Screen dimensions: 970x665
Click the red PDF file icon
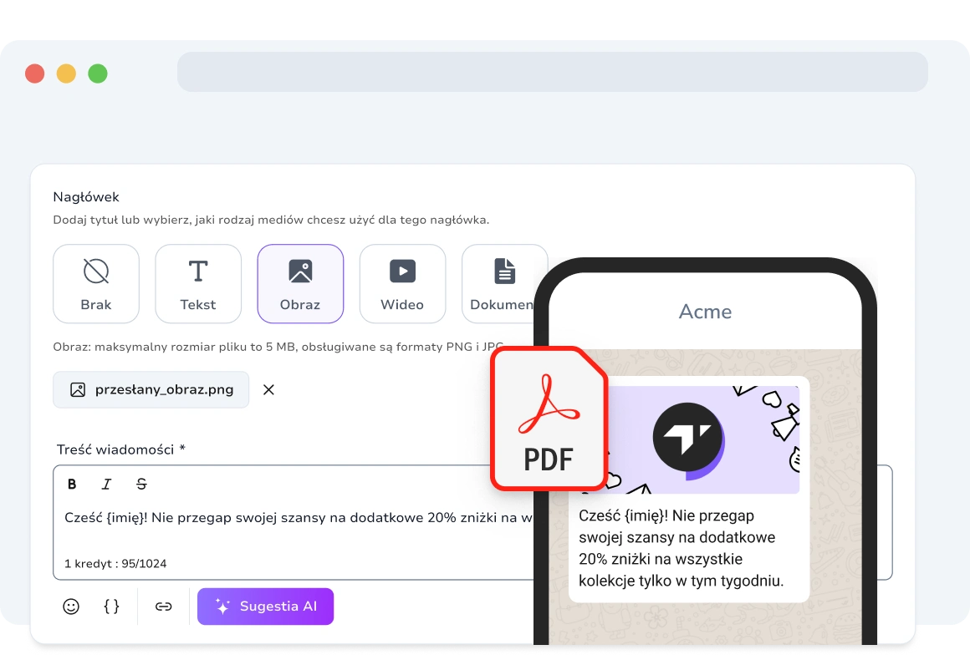click(548, 418)
